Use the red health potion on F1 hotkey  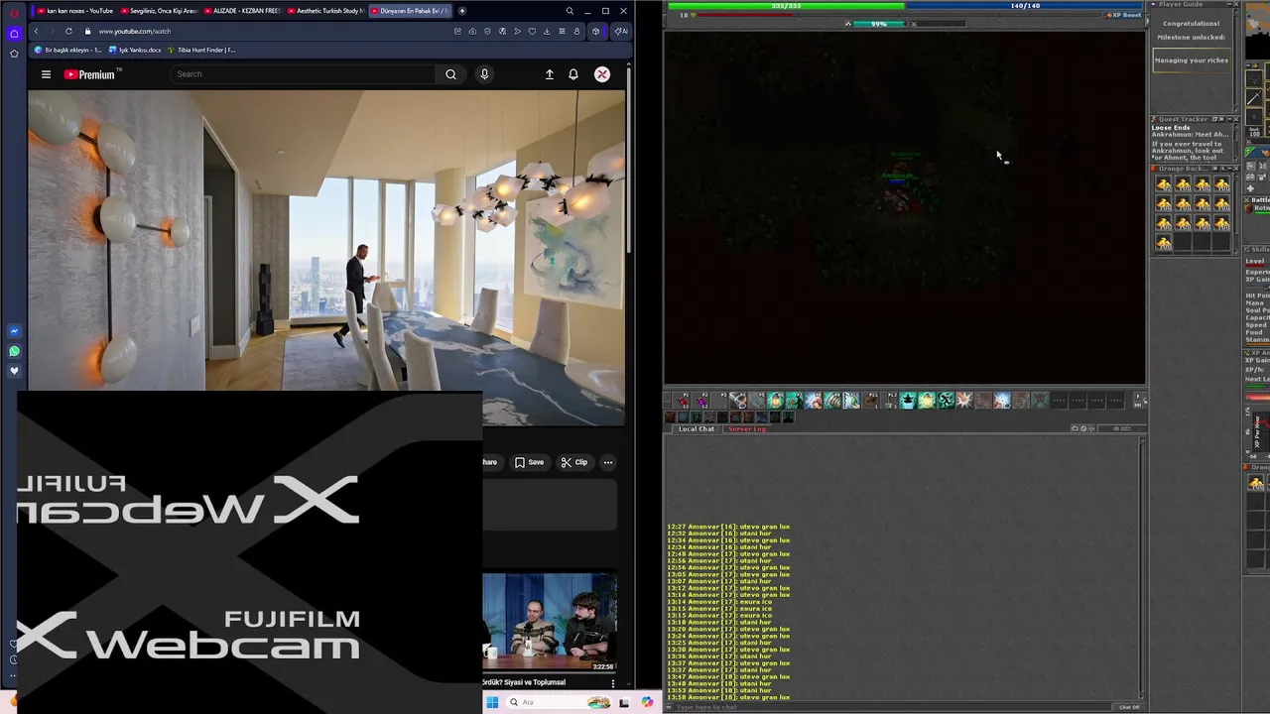click(684, 401)
